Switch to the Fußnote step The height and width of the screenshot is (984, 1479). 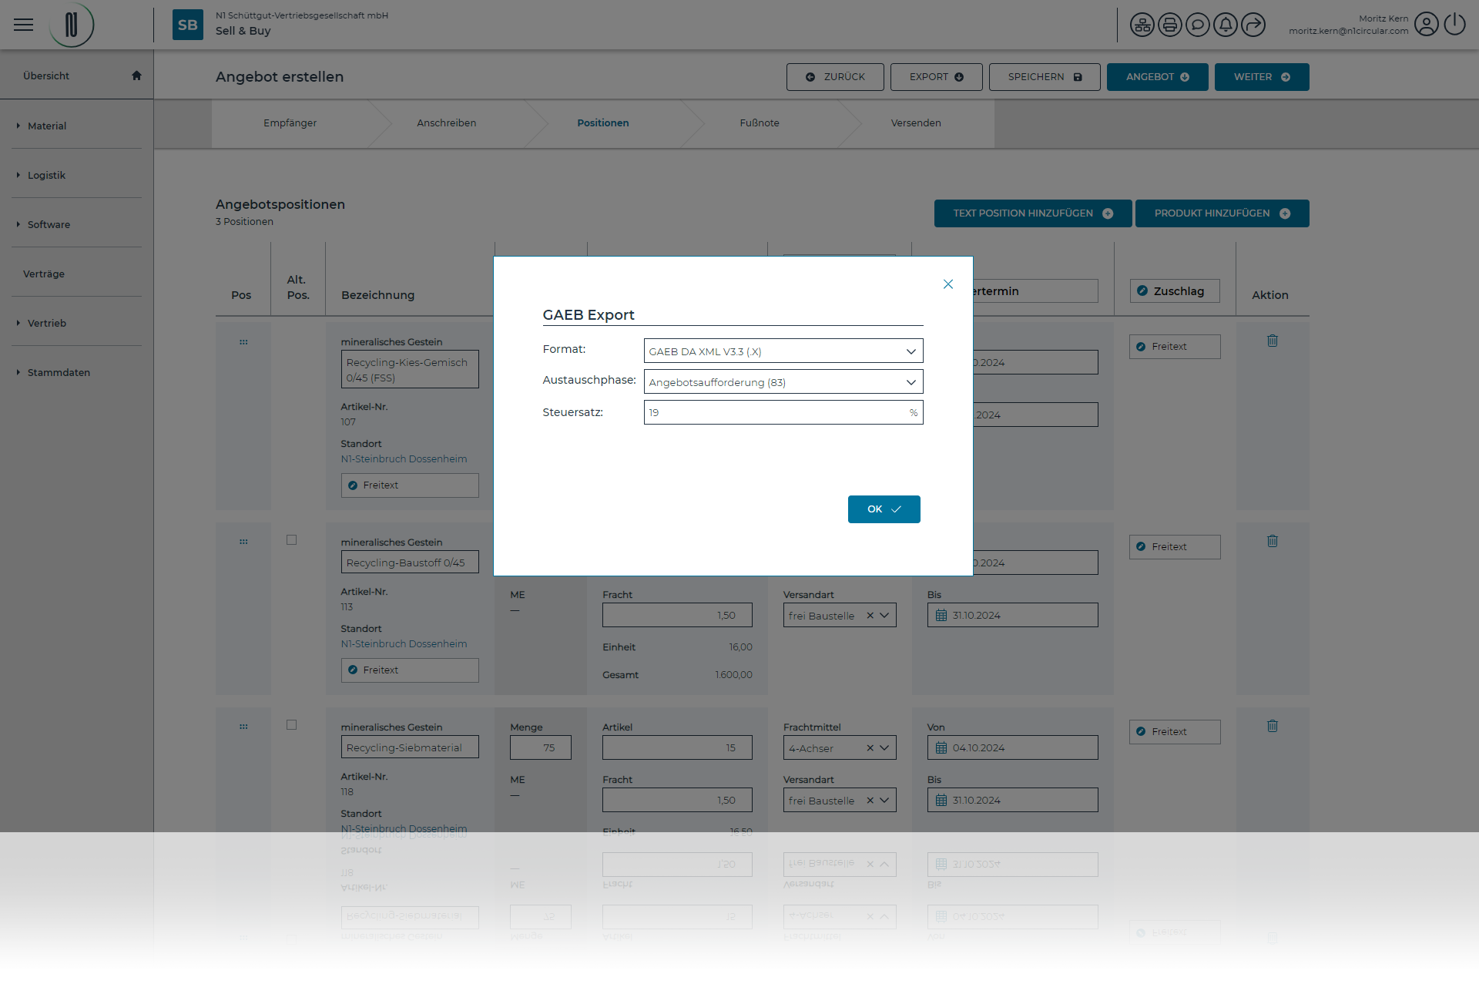[759, 123]
